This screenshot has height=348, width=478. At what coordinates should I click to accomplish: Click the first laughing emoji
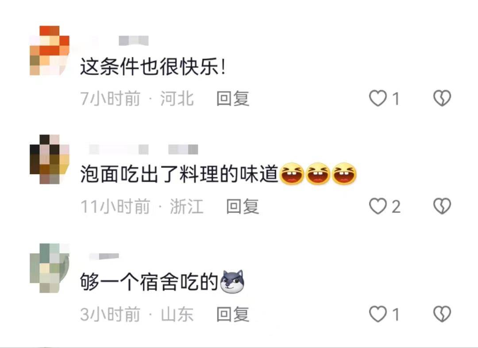click(x=292, y=174)
